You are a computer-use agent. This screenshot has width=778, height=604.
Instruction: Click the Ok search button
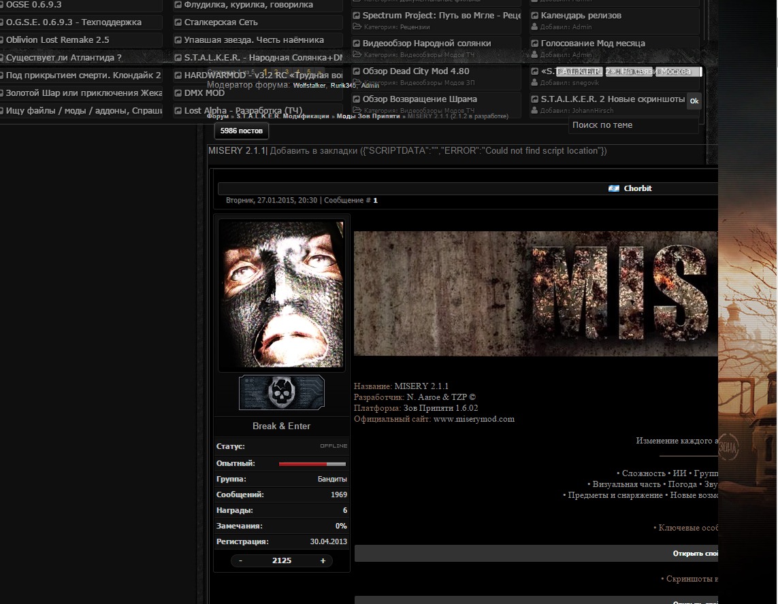click(694, 101)
